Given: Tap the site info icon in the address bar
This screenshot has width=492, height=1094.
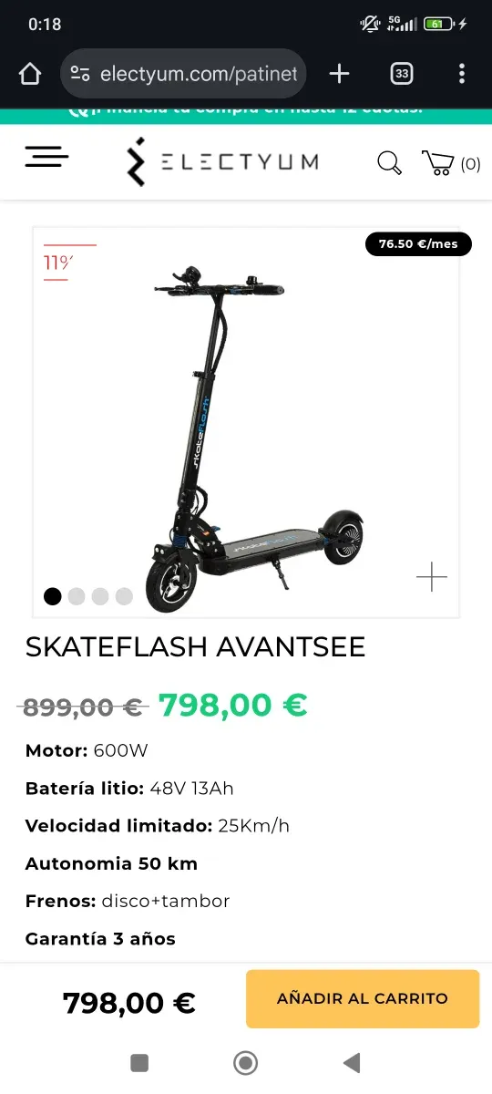Looking at the screenshot, I should click(80, 74).
